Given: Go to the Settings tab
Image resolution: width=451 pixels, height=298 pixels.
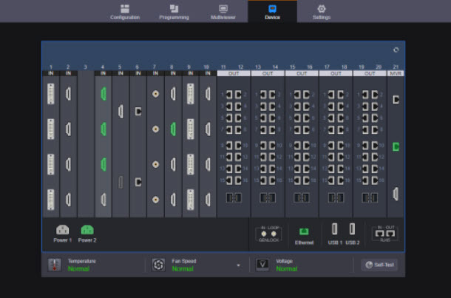Looking at the screenshot, I should pos(321,11).
